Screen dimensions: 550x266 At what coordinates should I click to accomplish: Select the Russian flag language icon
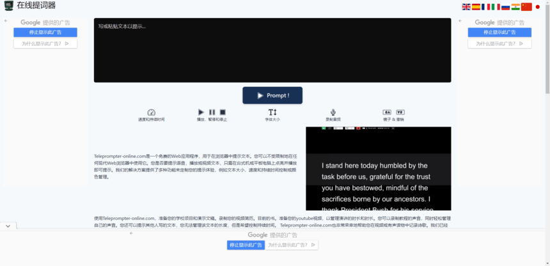[505, 6]
